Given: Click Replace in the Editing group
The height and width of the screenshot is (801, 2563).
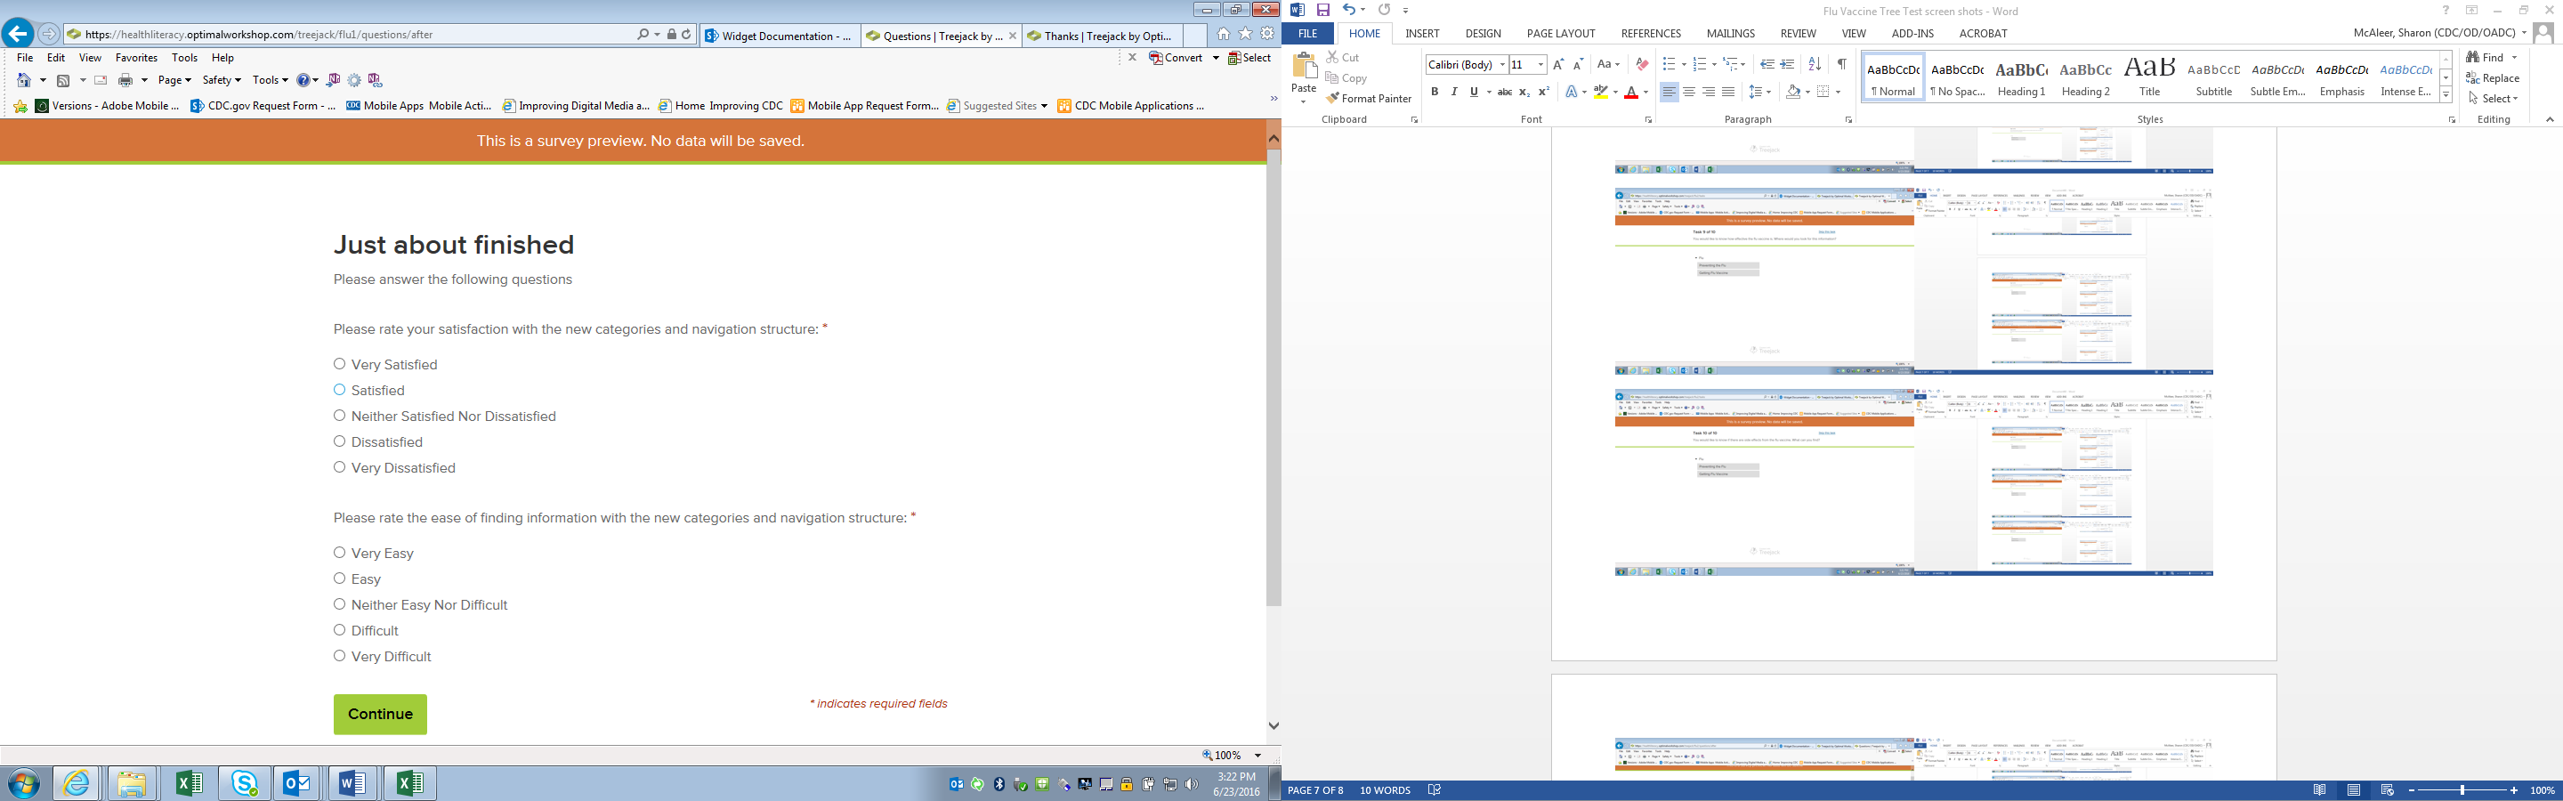Looking at the screenshot, I should coord(2494,78).
